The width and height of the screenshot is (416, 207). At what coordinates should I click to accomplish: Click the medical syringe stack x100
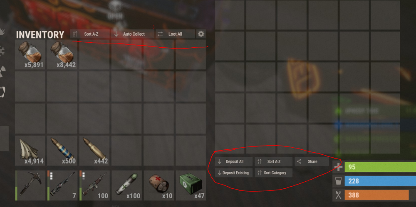pyautogui.click(x=126, y=185)
